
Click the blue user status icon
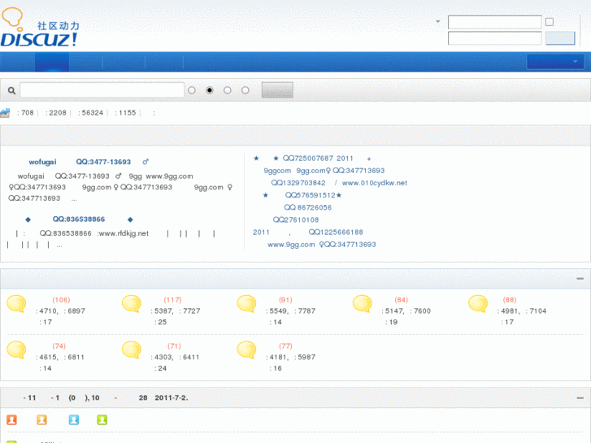(74, 420)
